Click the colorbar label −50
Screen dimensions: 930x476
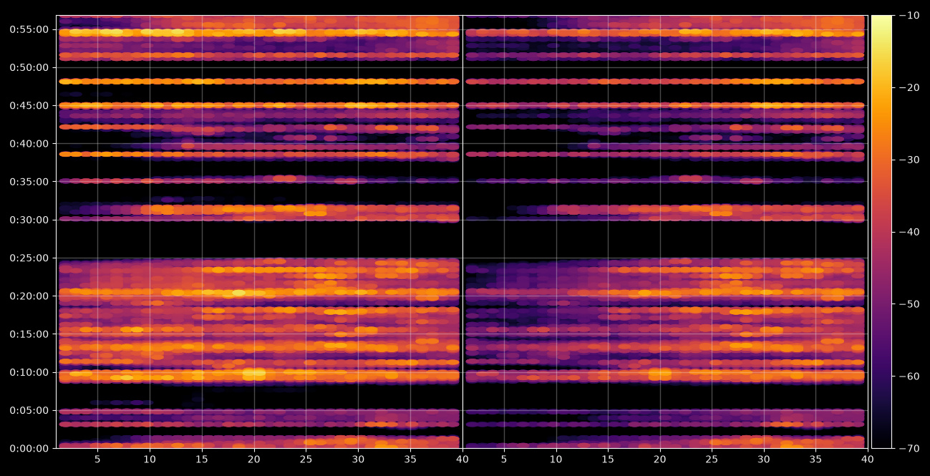pyautogui.click(x=910, y=304)
